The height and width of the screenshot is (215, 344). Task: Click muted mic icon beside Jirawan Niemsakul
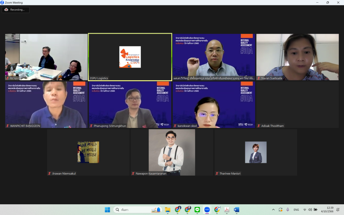[x=50, y=174]
